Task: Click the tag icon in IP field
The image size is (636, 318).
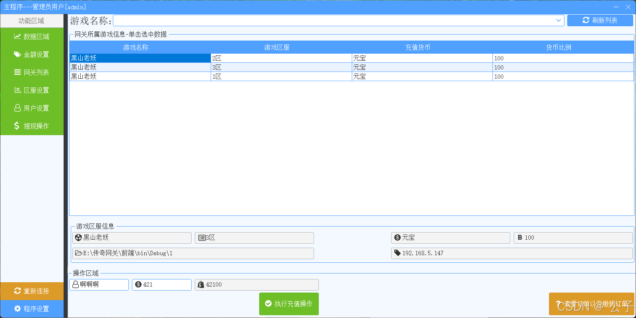Action: tap(397, 253)
